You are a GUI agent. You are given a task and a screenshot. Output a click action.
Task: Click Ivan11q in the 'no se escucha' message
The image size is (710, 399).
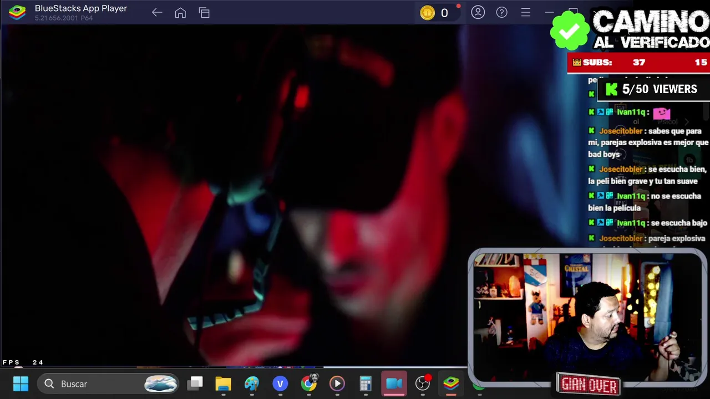pos(631,196)
